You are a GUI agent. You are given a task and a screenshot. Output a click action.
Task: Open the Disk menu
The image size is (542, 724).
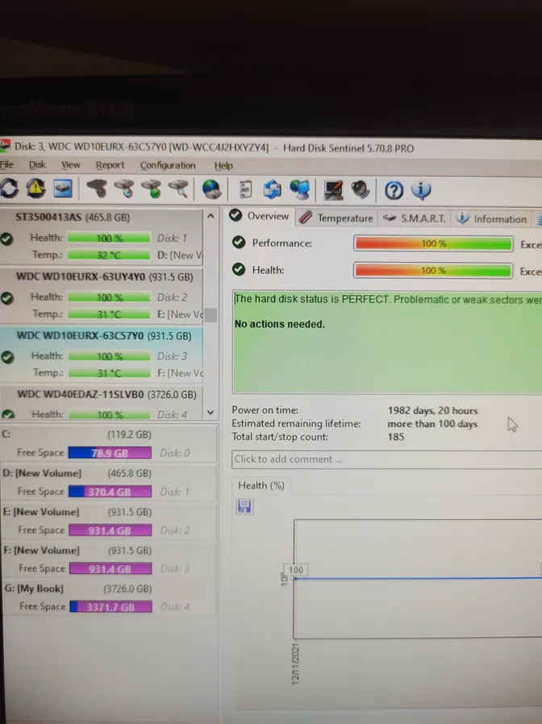click(37, 164)
